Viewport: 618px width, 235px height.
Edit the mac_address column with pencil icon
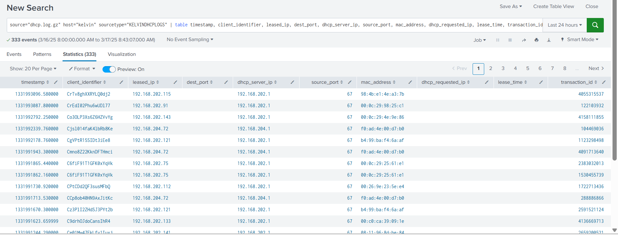(410, 82)
